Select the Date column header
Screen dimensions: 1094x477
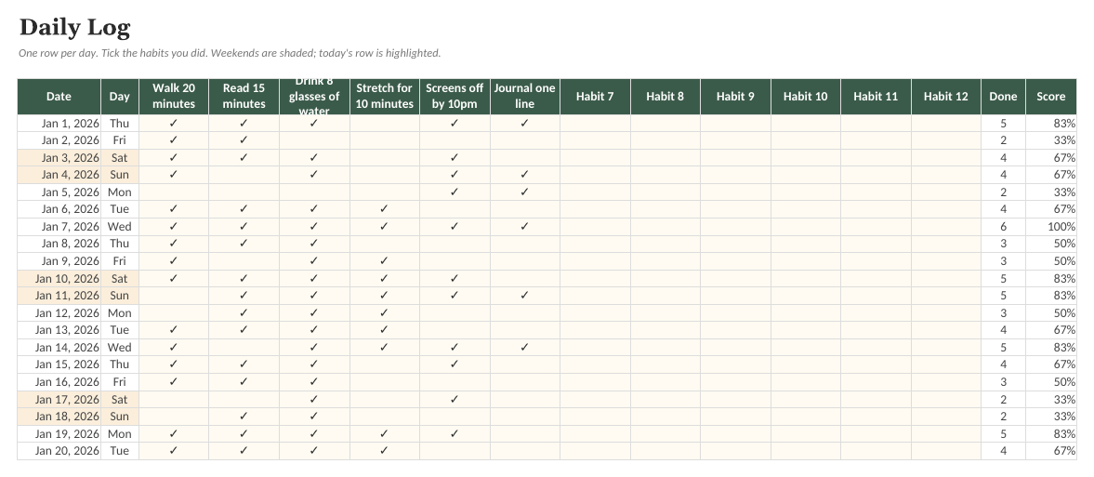[x=59, y=97]
